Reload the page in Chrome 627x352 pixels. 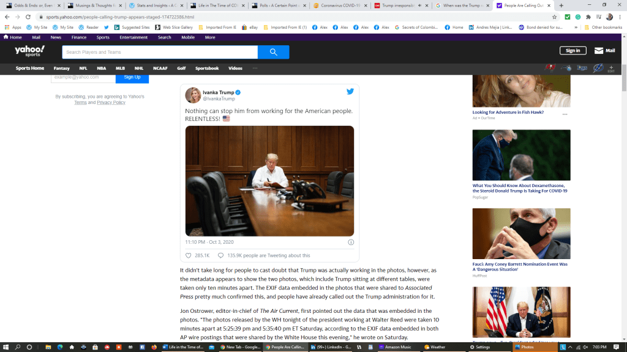click(28, 17)
